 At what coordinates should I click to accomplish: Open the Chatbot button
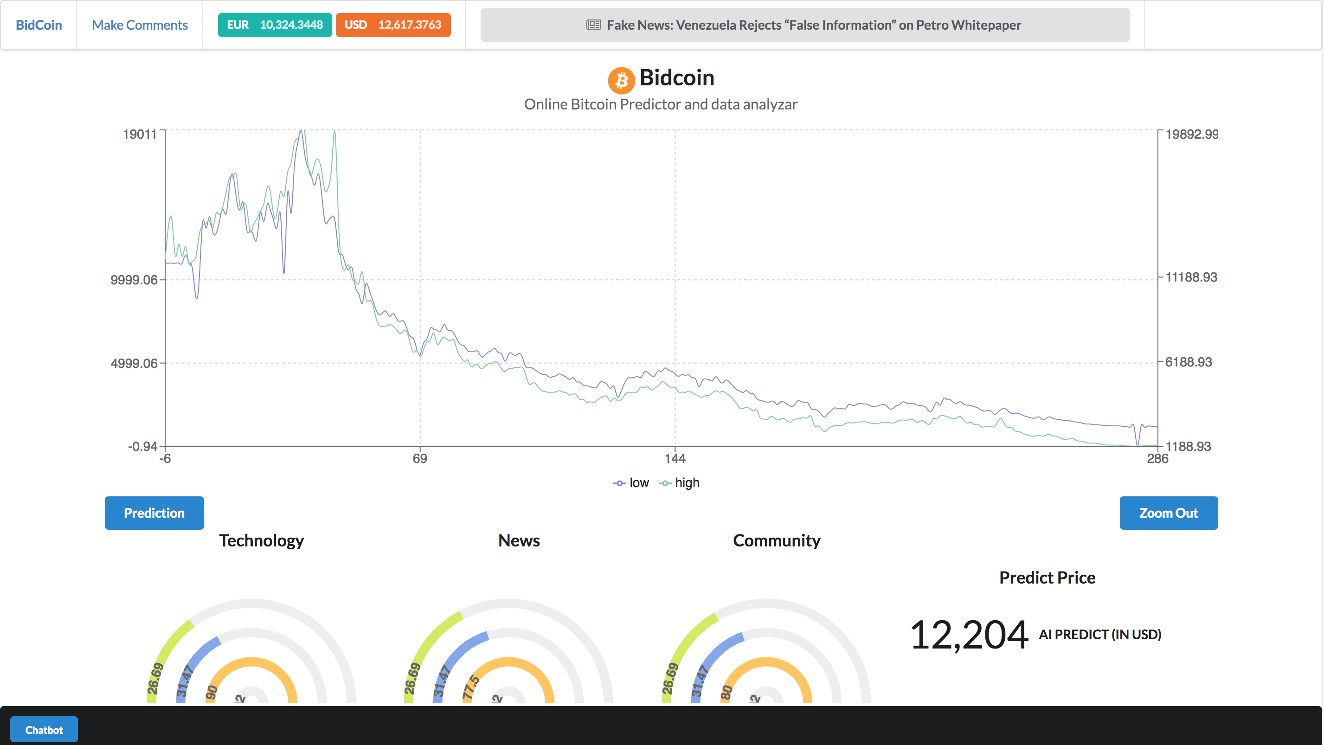[x=44, y=730]
